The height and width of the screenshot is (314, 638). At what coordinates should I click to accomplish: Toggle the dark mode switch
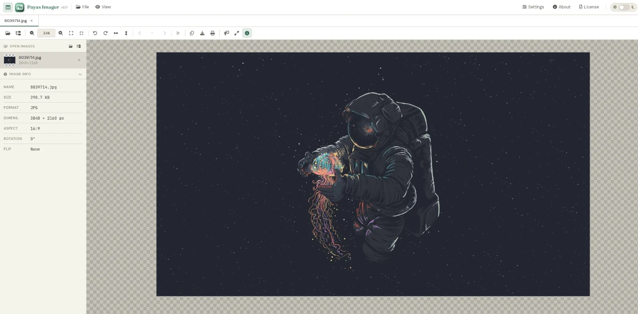tap(624, 7)
